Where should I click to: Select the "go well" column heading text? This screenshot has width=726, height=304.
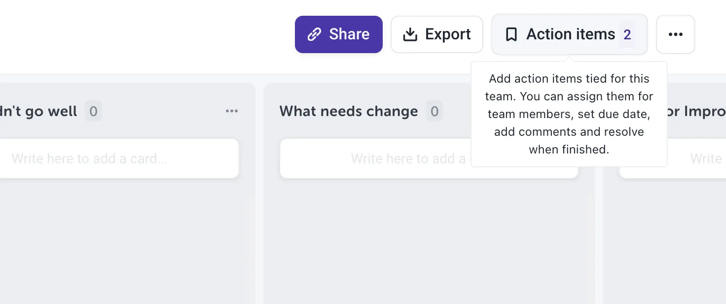coord(38,111)
